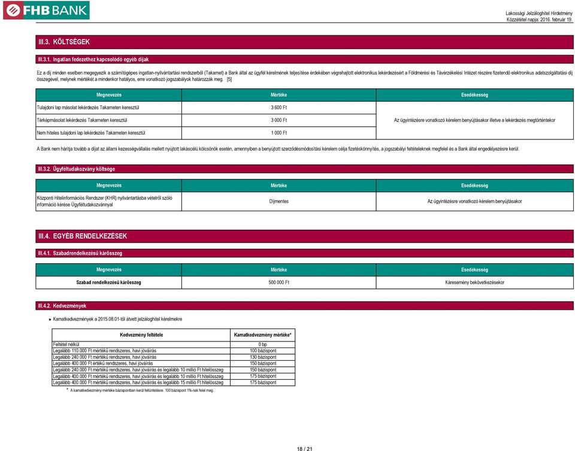Click column header 'Kamatkedvezmény mértéke*'
This screenshot has height=451, width=575.
click(262, 335)
